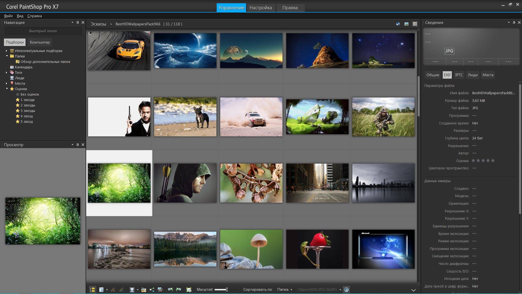Screen dimensions: 522x294
Task: Pin the Navigation panel
Action: [77, 23]
